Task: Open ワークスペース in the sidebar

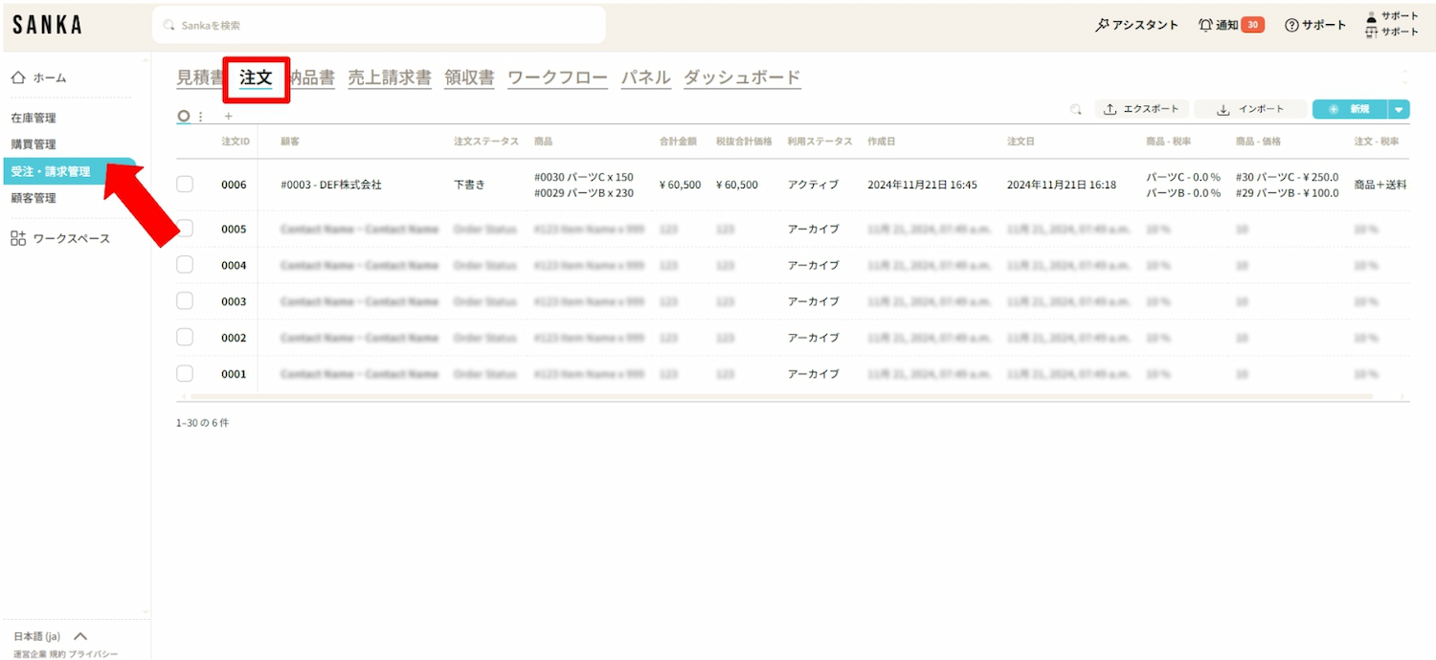Action: pyautogui.click(x=72, y=238)
